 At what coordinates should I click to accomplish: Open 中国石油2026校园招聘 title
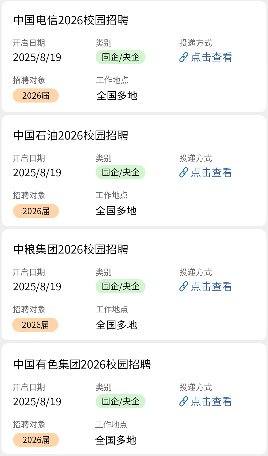click(71, 136)
